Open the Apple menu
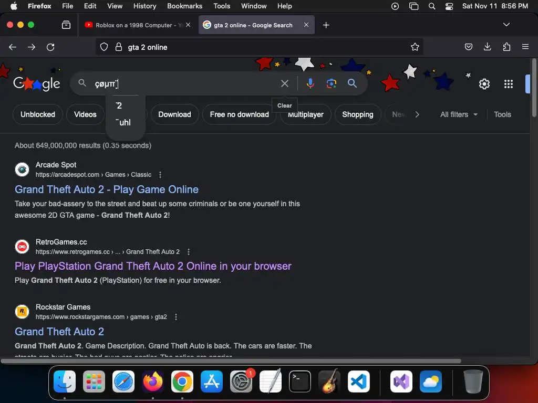Screen dimensions: 538x403 point(14,6)
